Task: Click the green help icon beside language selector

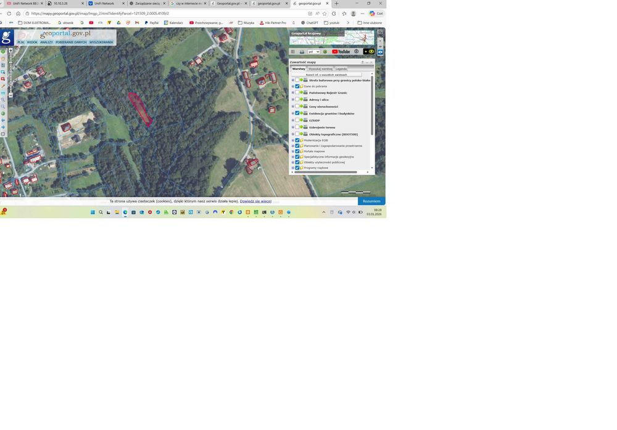Action: point(325,52)
